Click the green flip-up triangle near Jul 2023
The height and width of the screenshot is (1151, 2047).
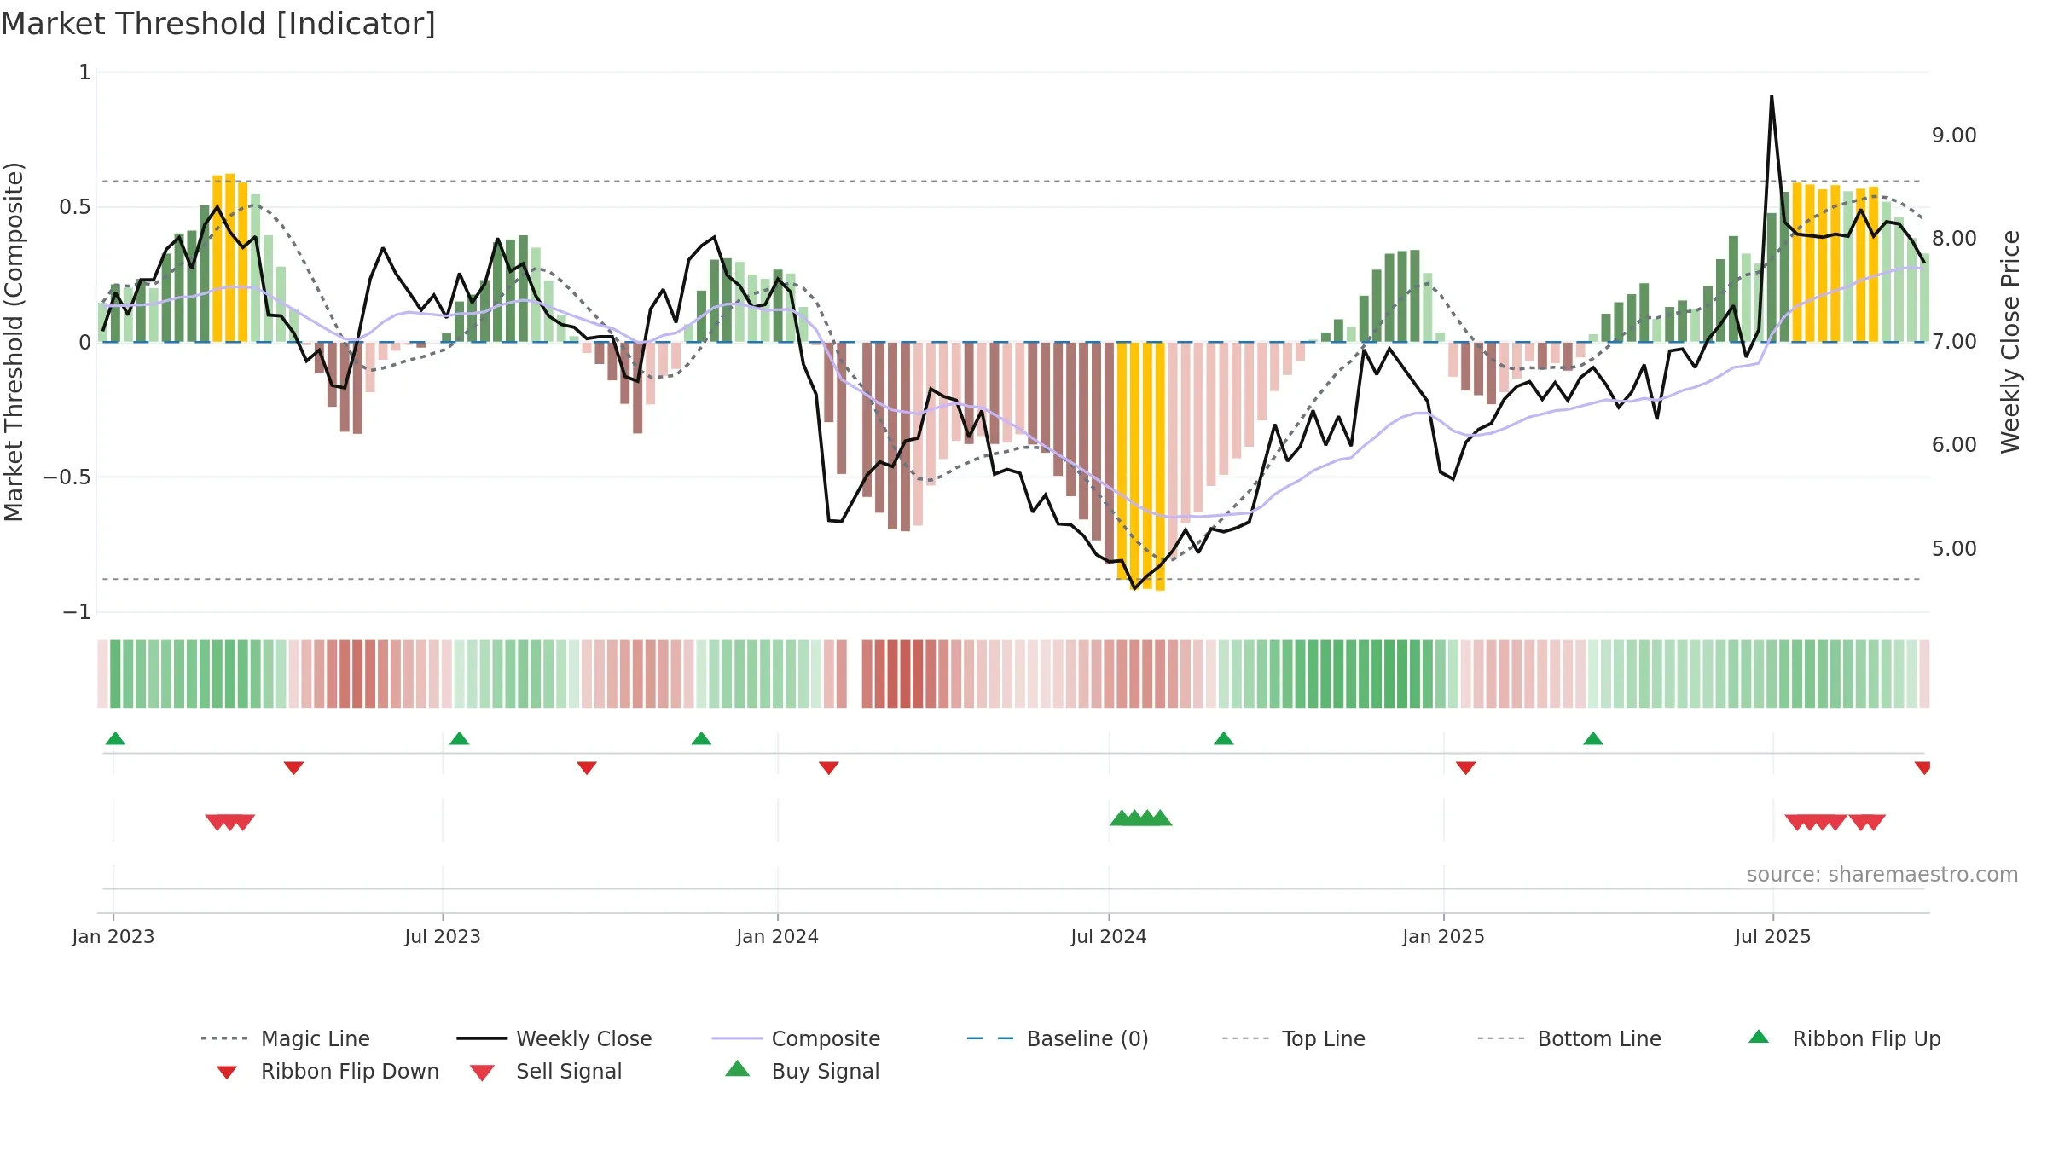click(x=459, y=738)
